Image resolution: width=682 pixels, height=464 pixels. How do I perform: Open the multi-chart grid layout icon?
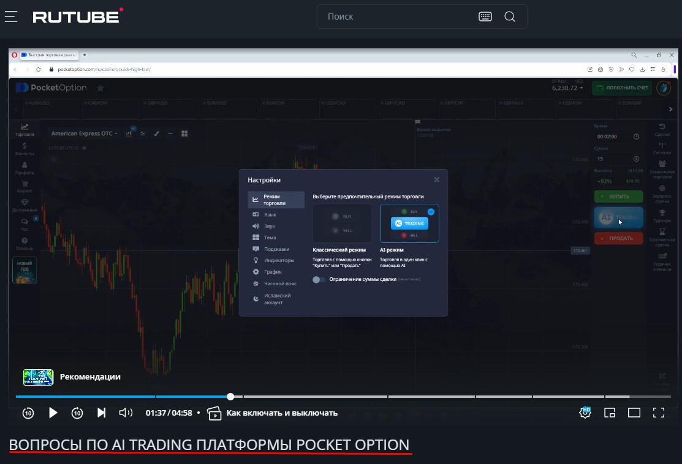tap(184, 133)
